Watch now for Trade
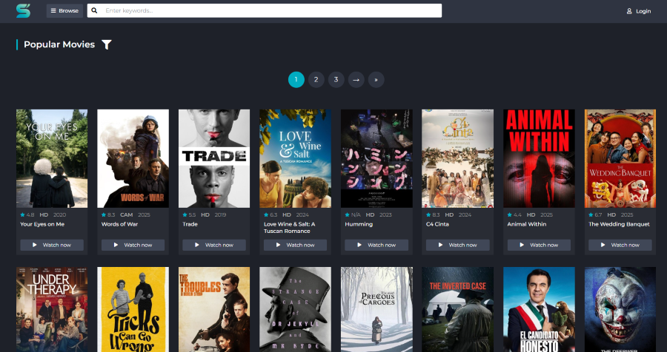Image resolution: width=667 pixels, height=352 pixels. point(214,245)
